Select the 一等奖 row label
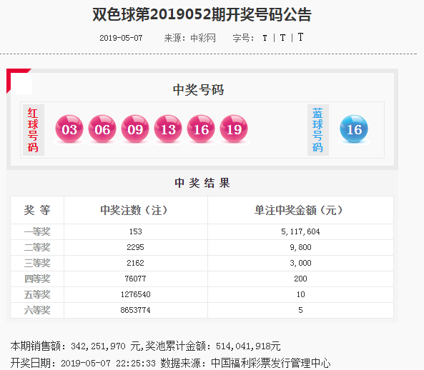 [x=37, y=231]
